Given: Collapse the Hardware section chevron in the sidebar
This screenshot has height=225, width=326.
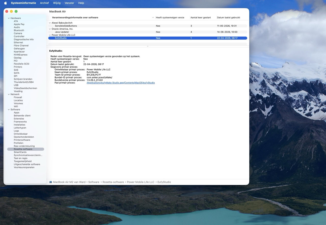Looking at the screenshot, I should (9, 18).
